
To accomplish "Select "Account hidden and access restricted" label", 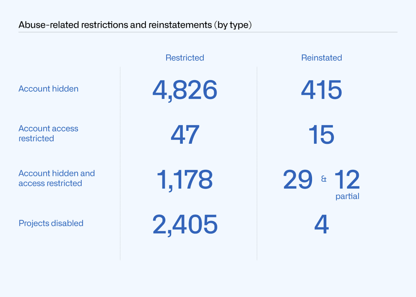I will pos(56,178).
